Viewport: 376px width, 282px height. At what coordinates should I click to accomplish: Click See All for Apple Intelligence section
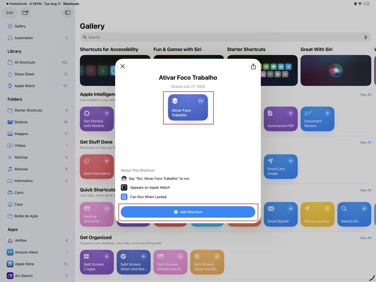click(x=366, y=95)
